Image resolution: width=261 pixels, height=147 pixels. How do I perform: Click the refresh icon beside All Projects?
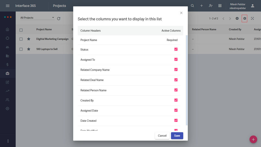click(58, 19)
